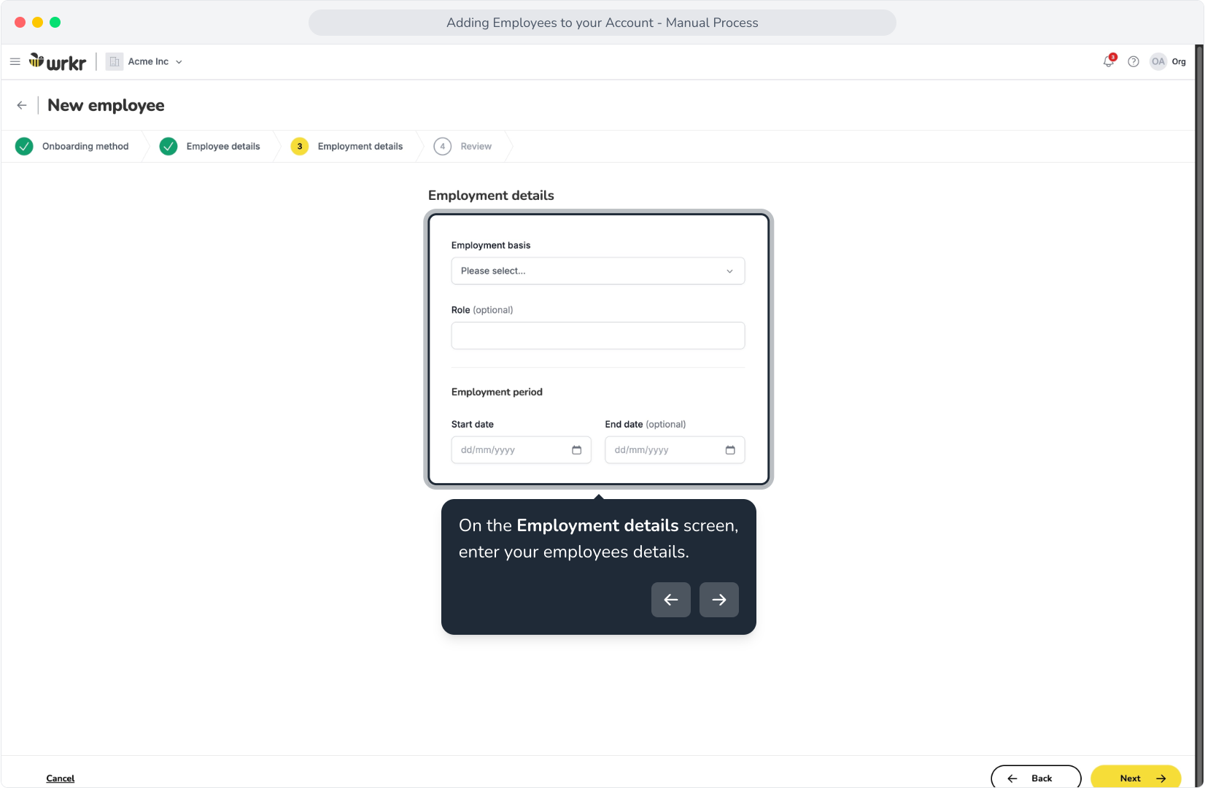Click the Acme Inc building icon
This screenshot has width=1205, height=788.
pos(115,62)
